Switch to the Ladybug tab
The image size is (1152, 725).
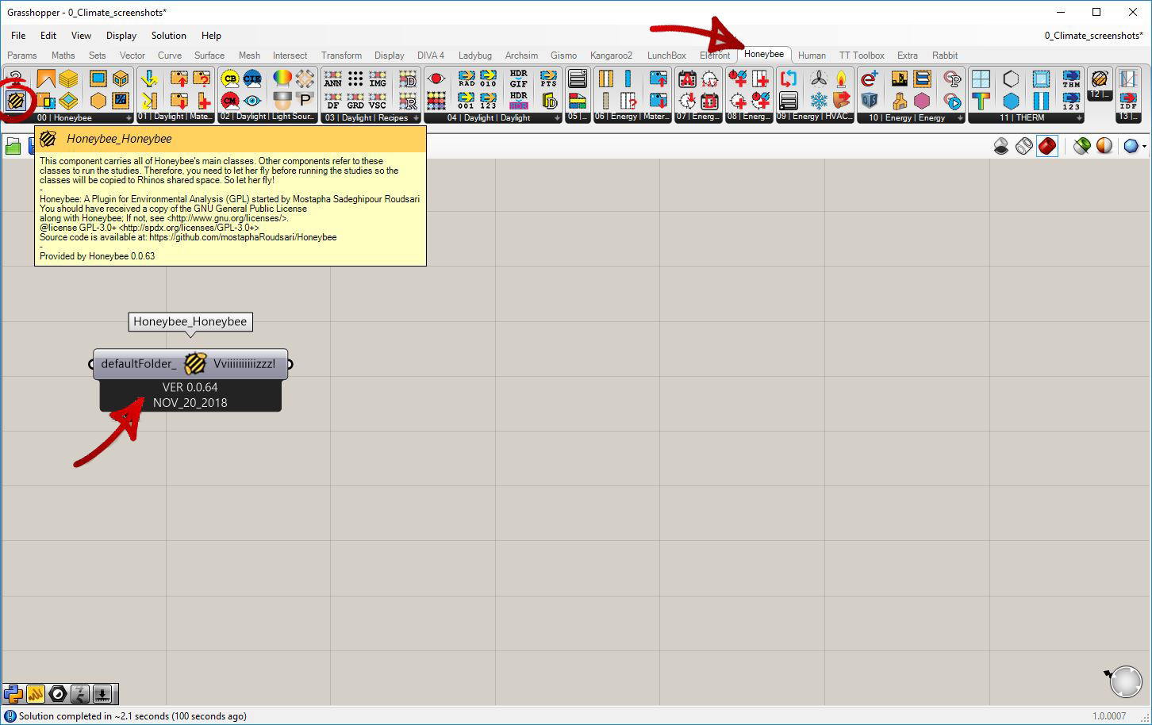coord(474,56)
